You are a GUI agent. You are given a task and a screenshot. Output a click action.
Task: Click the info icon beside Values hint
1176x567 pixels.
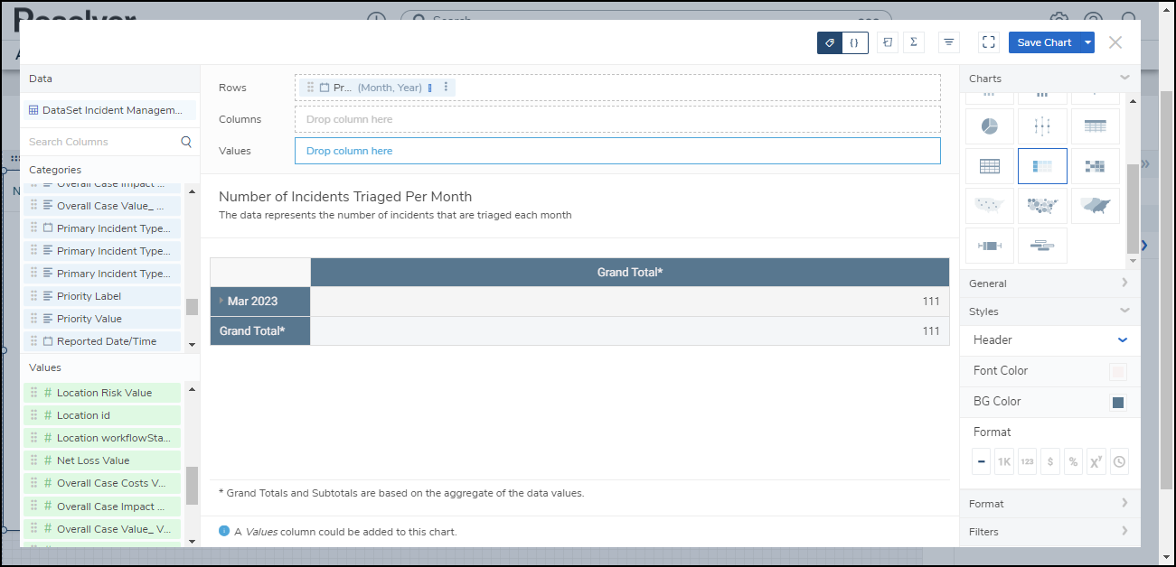224,531
